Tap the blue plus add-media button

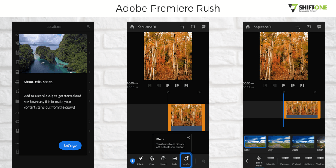click(132, 161)
